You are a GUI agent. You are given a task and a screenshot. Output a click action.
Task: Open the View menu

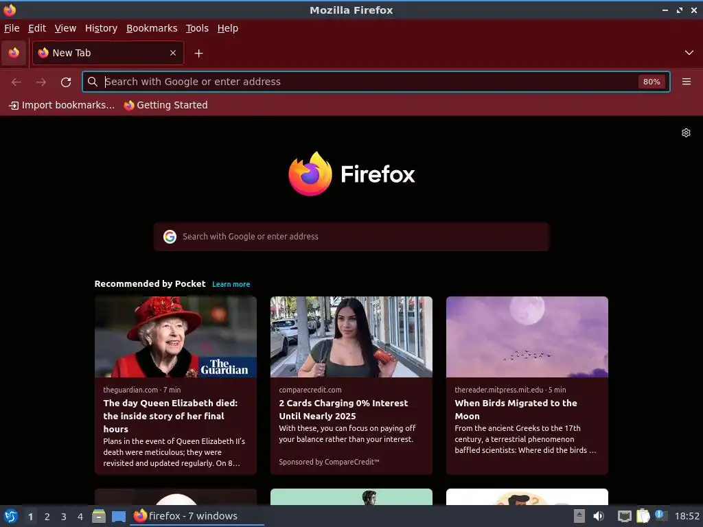pyautogui.click(x=65, y=28)
